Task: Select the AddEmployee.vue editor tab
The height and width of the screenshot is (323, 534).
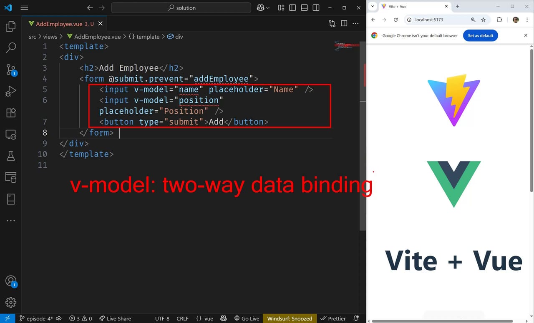Action: click(65, 24)
